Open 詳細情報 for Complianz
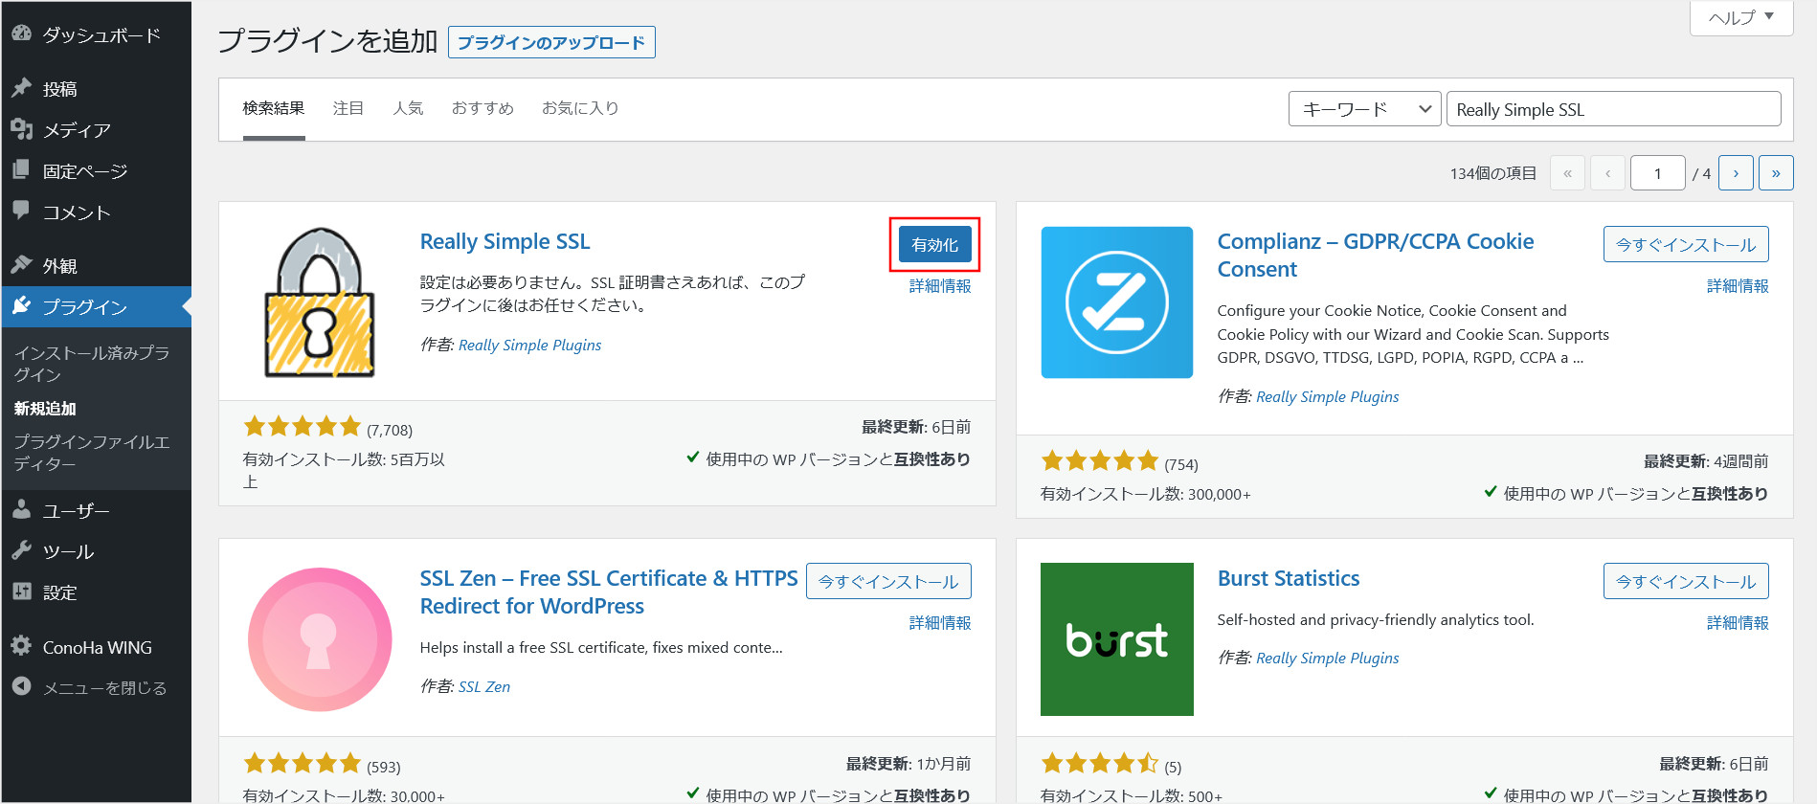The height and width of the screenshot is (804, 1817). (1738, 286)
